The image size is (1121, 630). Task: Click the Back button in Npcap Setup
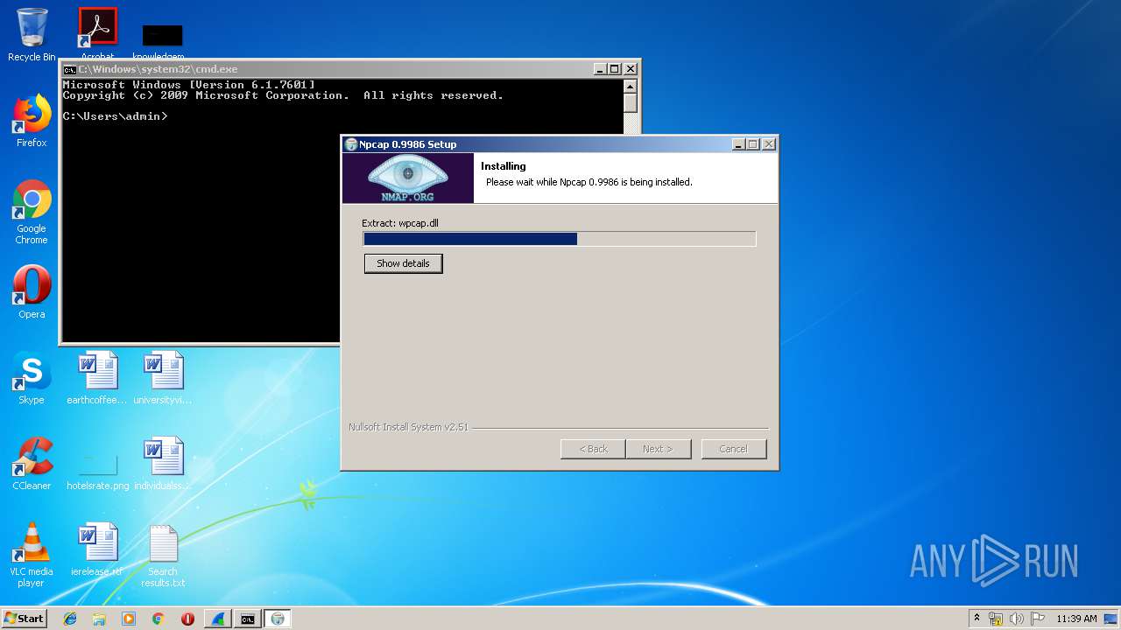(593, 449)
